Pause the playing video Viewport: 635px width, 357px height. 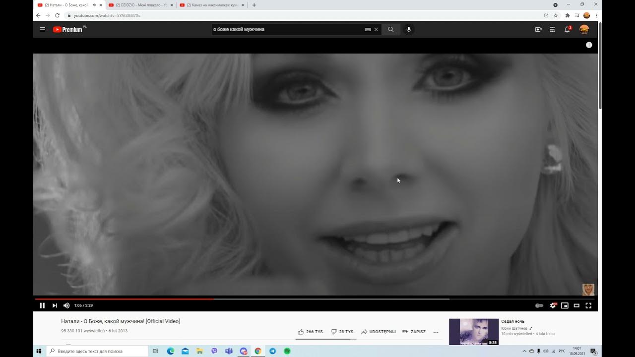click(42, 305)
